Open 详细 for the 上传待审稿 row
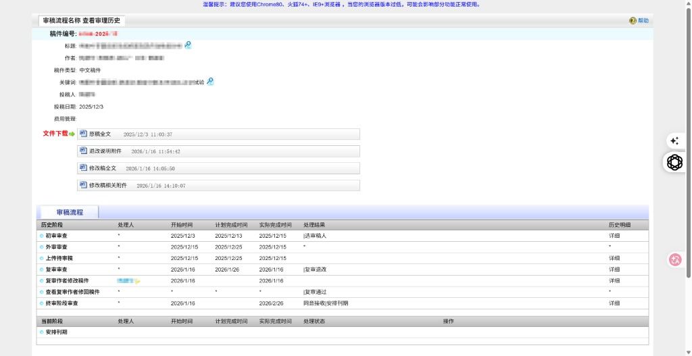Screen dimensions: 692x356 (x=614, y=258)
